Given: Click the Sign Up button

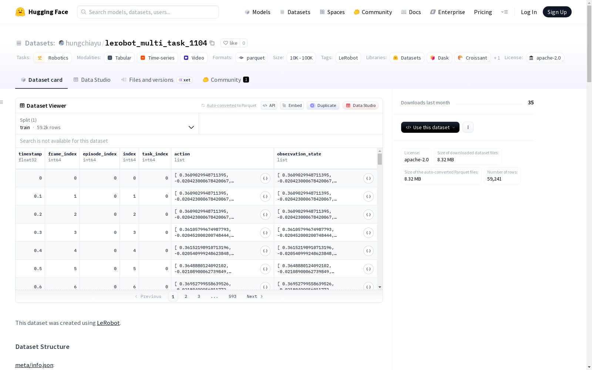Looking at the screenshot, I should pos(557,12).
